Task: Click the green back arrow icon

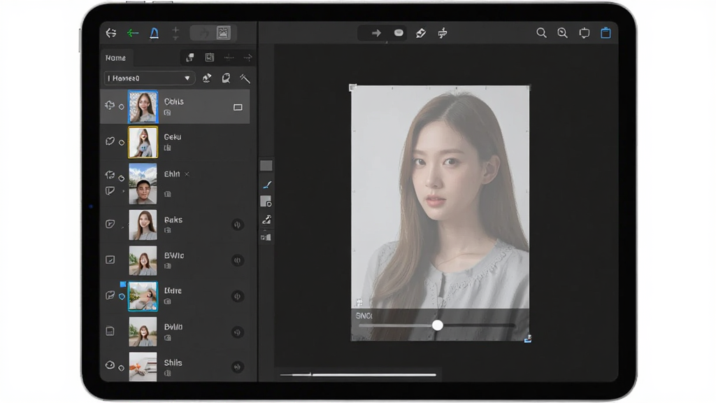Action: point(132,33)
